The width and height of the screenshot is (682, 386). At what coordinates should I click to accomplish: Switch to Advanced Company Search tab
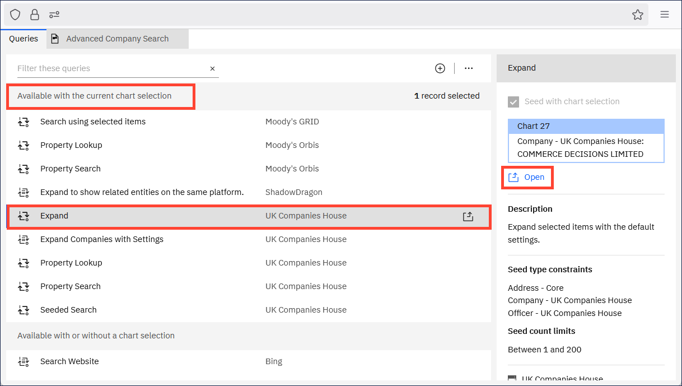pos(118,39)
